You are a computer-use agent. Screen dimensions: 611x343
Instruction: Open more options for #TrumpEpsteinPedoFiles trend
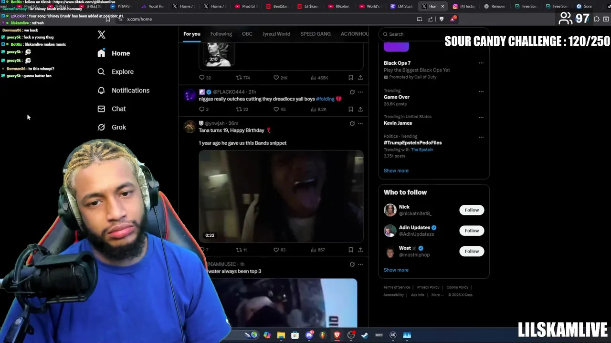[481, 137]
